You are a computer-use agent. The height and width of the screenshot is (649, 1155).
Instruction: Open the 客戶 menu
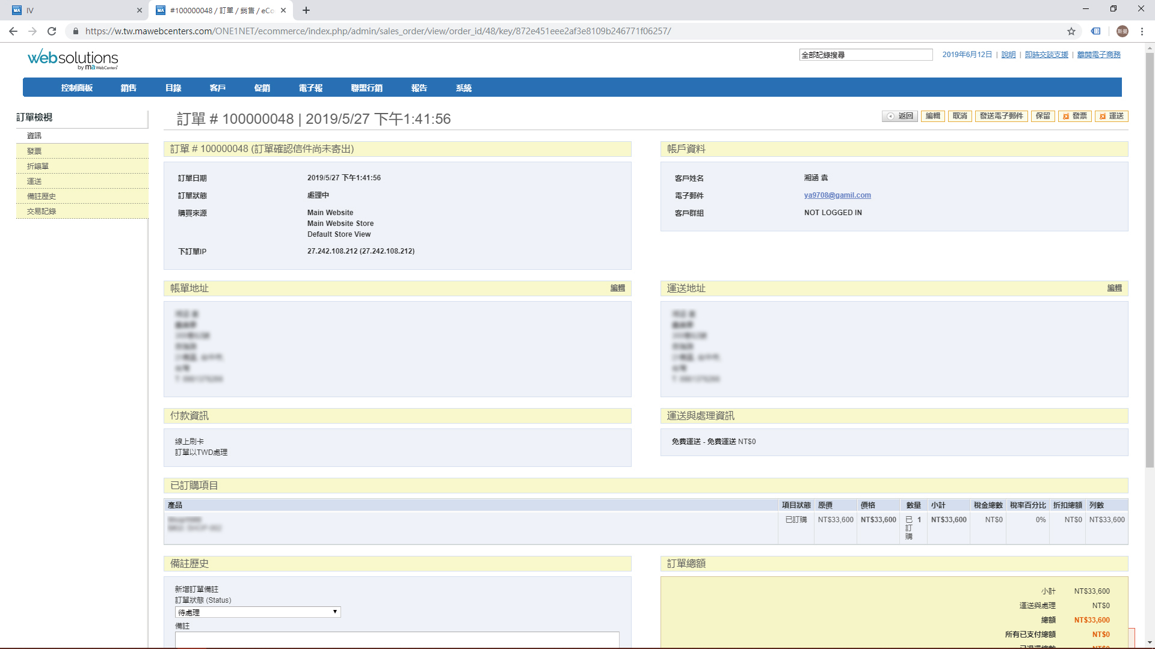tap(218, 88)
